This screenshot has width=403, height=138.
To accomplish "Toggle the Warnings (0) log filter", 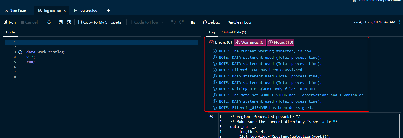I will coord(250,42).
